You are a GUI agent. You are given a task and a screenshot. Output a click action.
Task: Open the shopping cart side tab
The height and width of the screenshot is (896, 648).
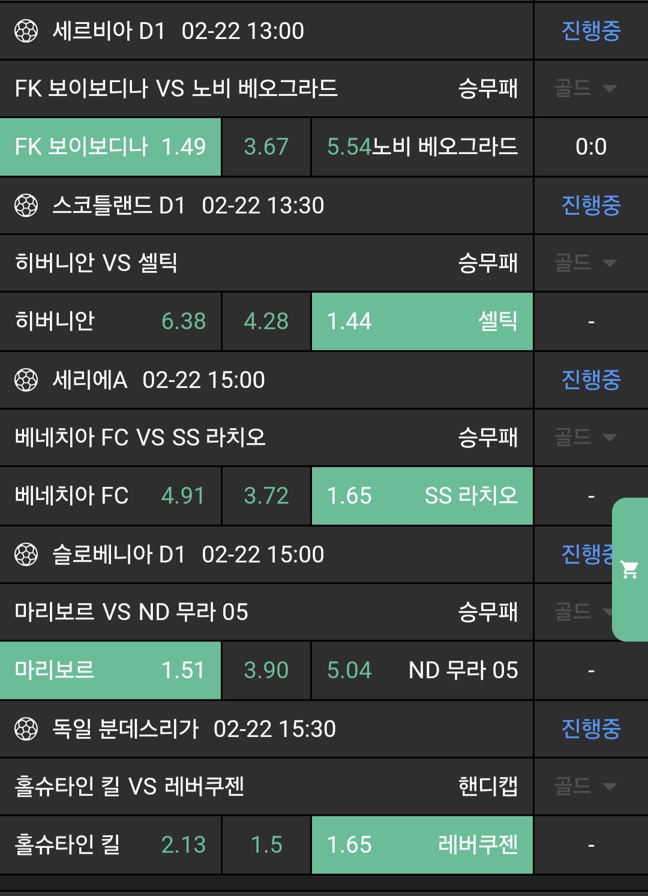[630, 570]
